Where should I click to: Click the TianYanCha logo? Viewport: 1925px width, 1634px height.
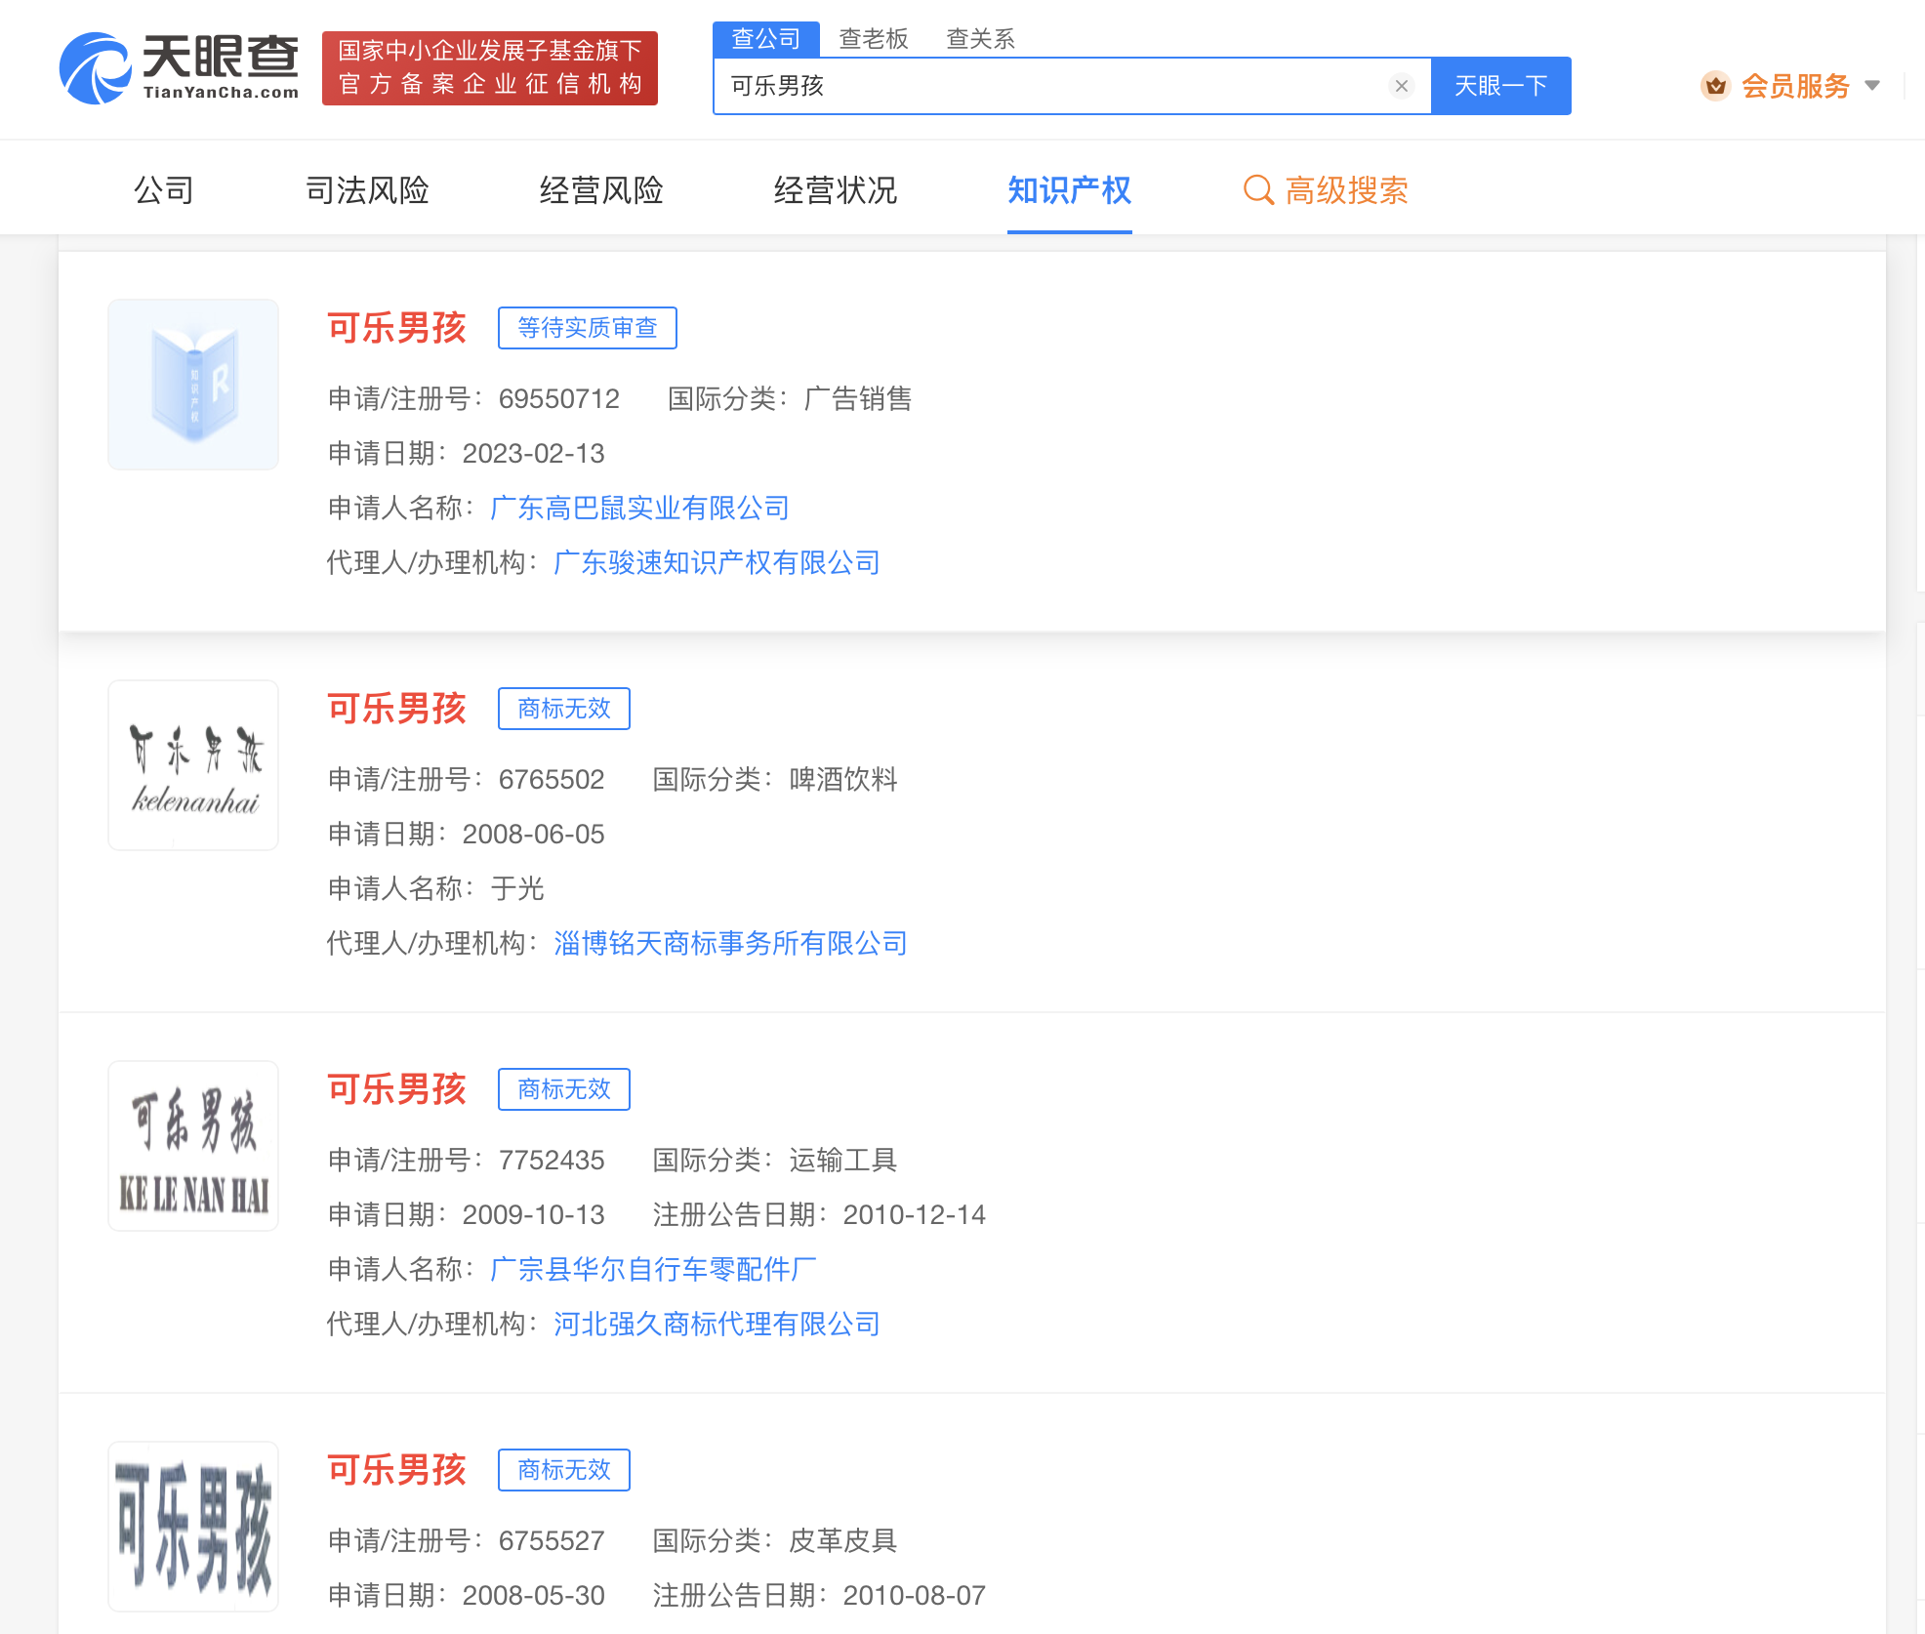[x=180, y=68]
